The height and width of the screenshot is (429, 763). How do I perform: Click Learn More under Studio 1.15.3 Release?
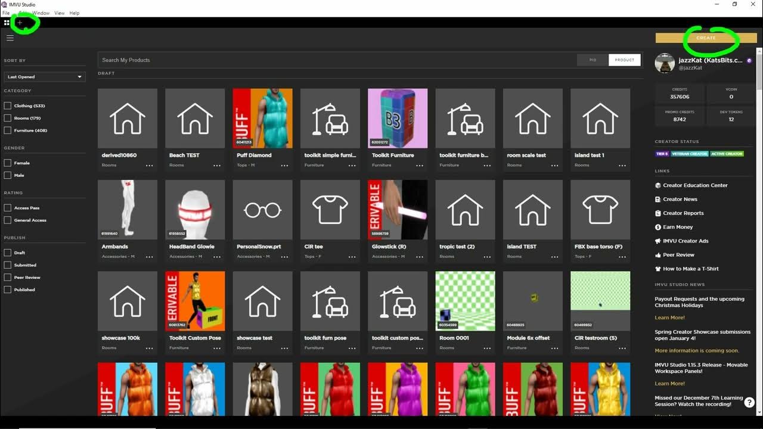pos(670,384)
